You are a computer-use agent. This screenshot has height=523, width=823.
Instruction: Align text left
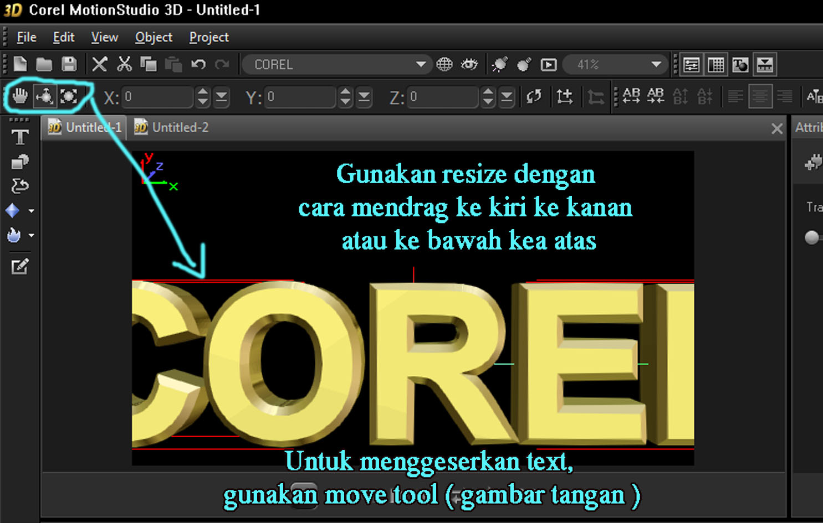pyautogui.click(x=735, y=97)
